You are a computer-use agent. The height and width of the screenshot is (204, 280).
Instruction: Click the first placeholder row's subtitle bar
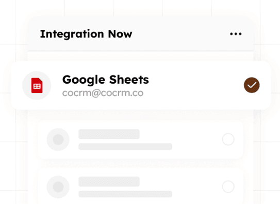125,146
